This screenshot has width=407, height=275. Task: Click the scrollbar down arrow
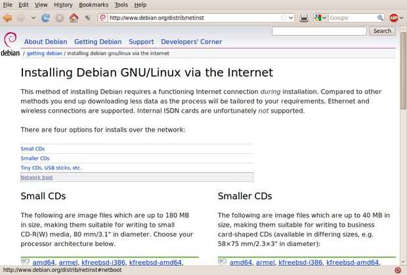tap(403, 262)
